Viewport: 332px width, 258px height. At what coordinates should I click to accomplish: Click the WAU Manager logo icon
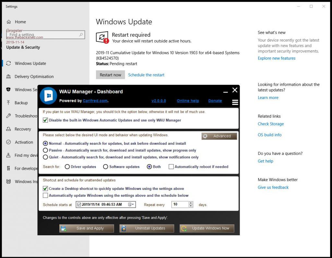48,96
